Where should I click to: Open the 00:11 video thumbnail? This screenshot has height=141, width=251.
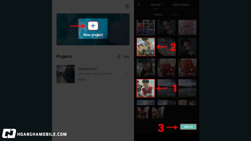pos(167,47)
